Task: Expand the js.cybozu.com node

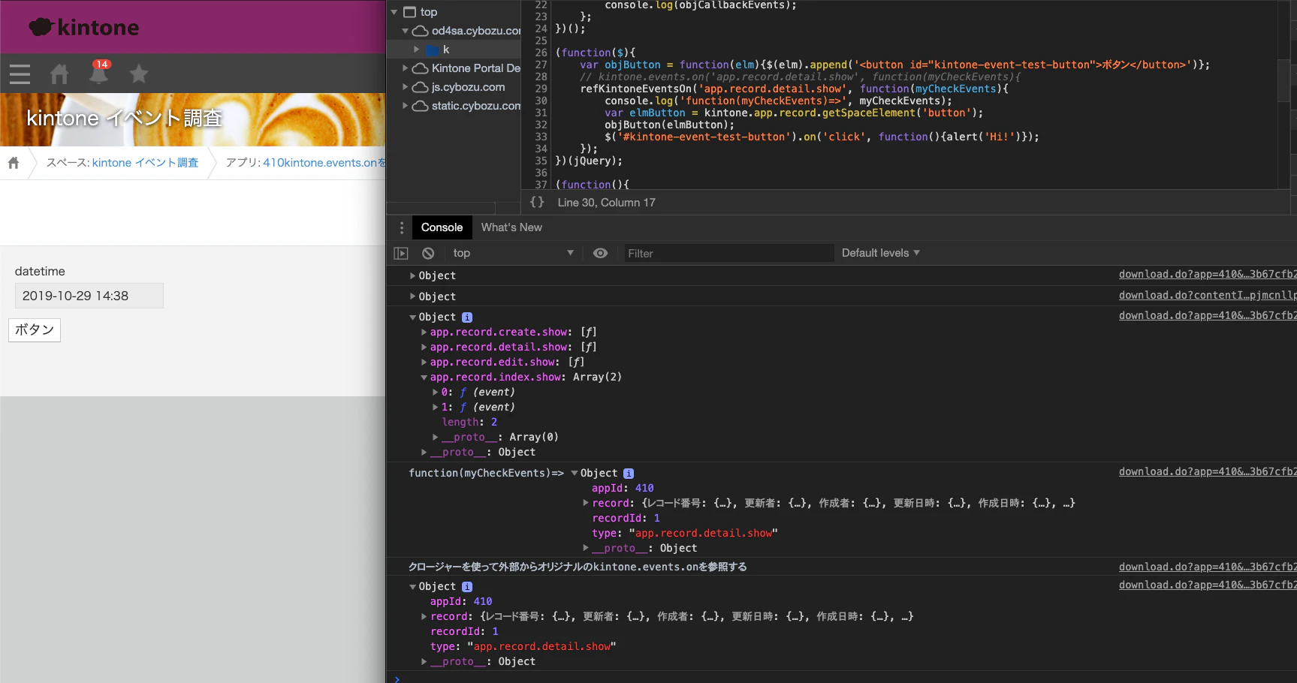Action: point(406,87)
